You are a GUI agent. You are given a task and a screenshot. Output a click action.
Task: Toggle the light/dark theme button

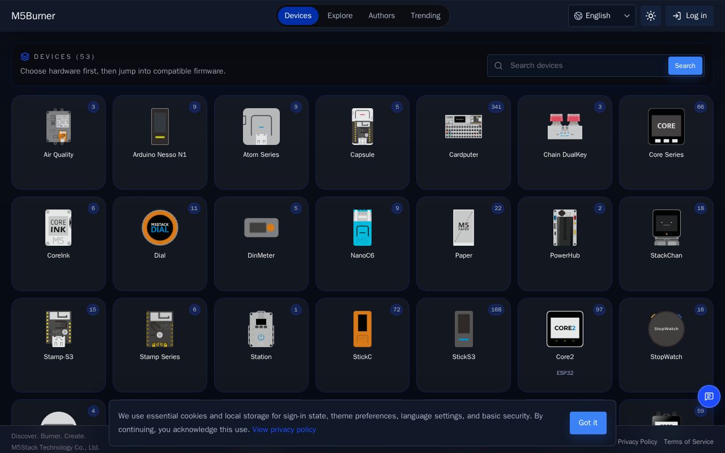(x=651, y=16)
